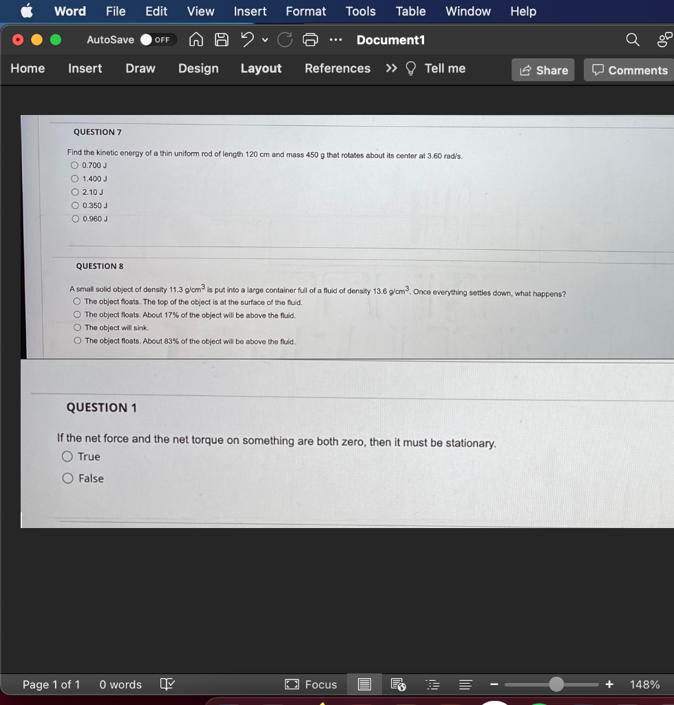This screenshot has width=674, height=705.
Task: Select the 1.400 J radio option
Action: 74,178
